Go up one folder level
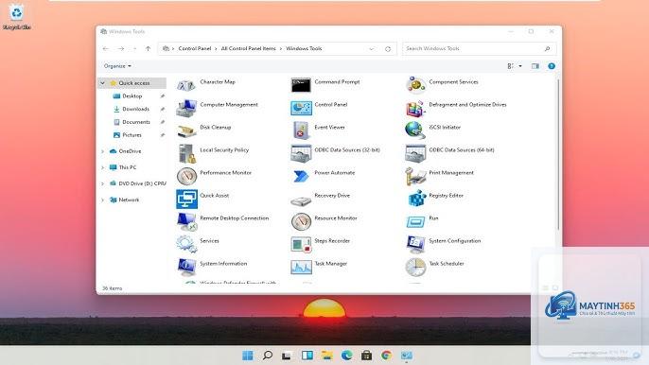The width and height of the screenshot is (649, 365). point(148,49)
